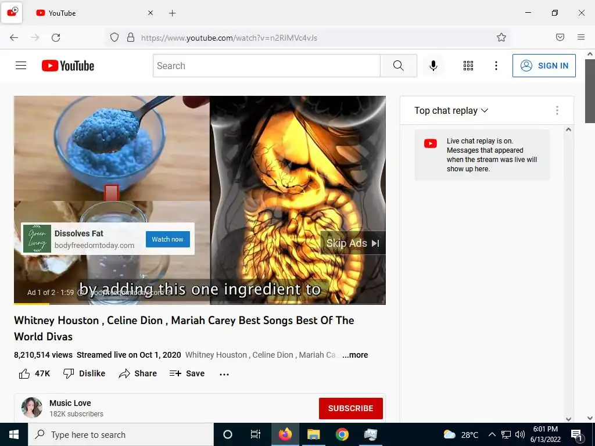Open the YouTube apps grid icon

[x=468, y=66]
